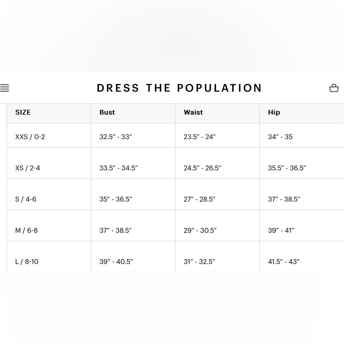344x344 pixels.
Task: Click hip value 41.5" - 43"
Action: [284, 261]
